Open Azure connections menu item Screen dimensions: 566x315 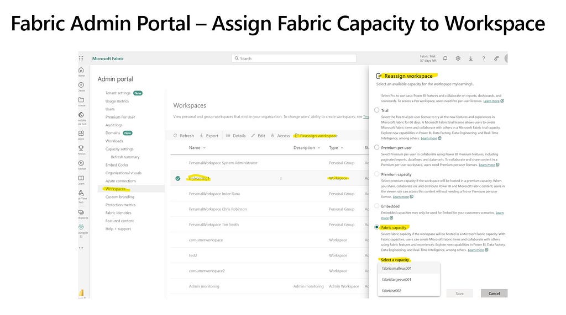[x=120, y=181]
